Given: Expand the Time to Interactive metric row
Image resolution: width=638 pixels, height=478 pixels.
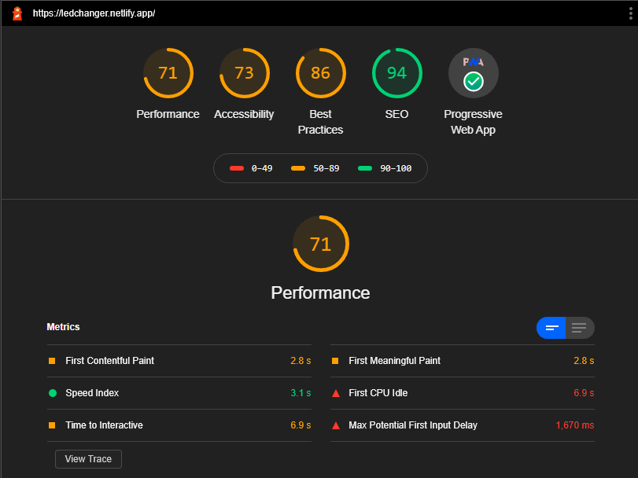Looking at the screenshot, I should pyautogui.click(x=179, y=425).
